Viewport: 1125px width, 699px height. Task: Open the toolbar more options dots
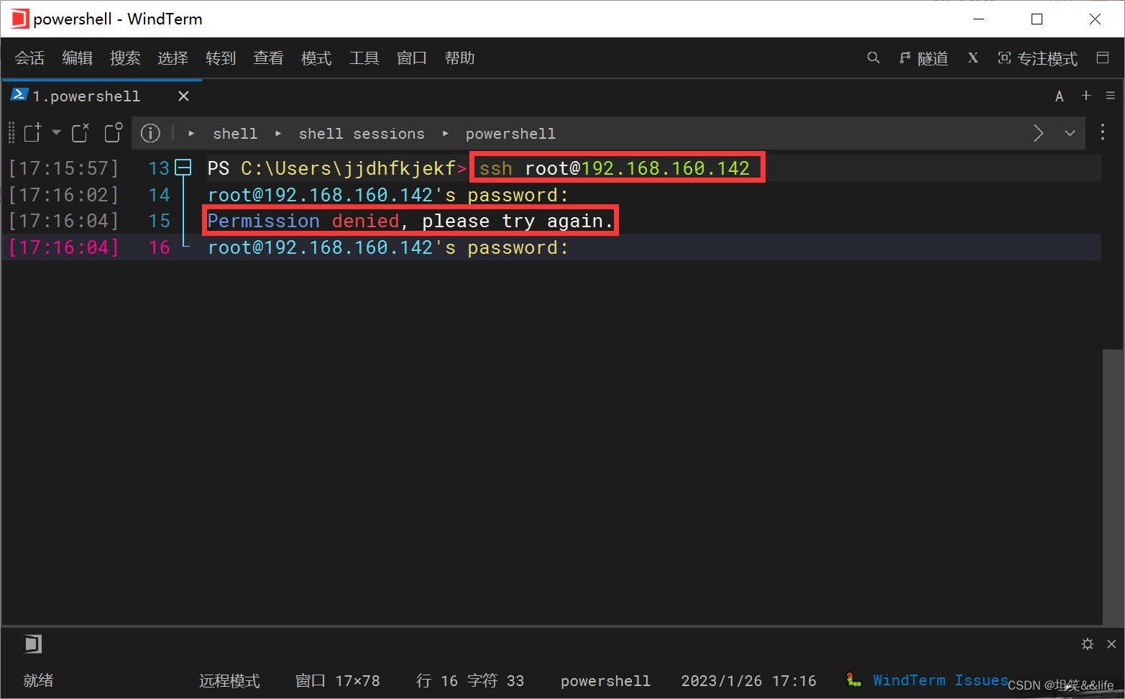(x=1103, y=132)
